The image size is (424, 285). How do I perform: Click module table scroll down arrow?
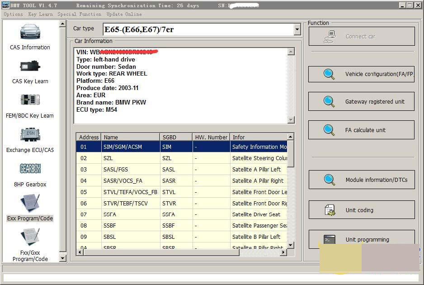coord(290,245)
